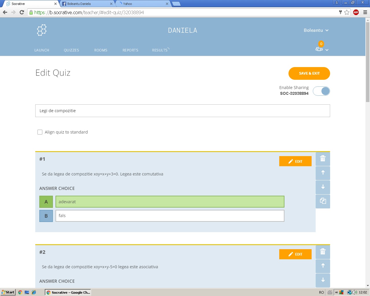Screen dimensions: 370x296
Task: Click the browser back arrow
Action: (5, 12)
